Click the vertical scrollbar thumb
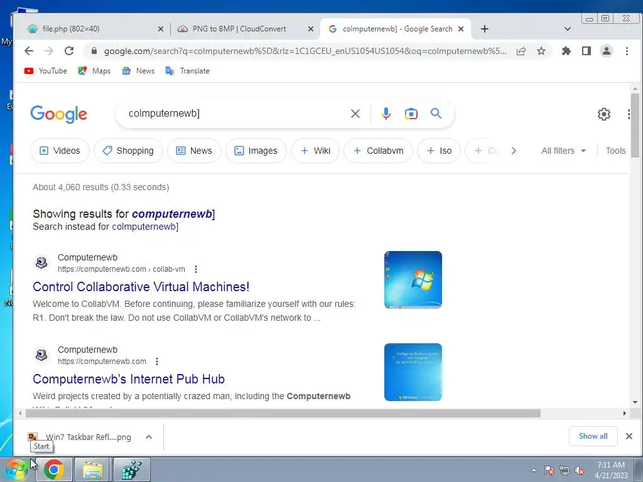 tap(635, 126)
